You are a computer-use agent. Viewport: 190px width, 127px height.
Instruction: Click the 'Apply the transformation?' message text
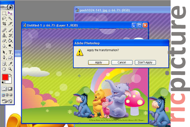pyautogui.click(x=103, y=50)
